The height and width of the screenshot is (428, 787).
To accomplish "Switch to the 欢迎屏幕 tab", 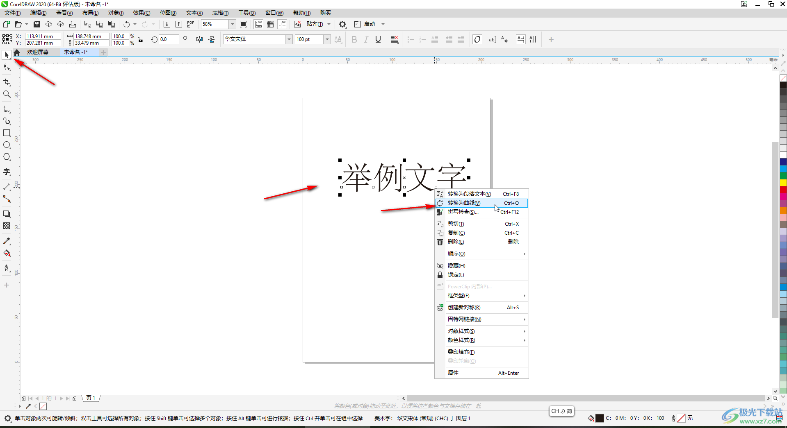I will [x=38, y=52].
